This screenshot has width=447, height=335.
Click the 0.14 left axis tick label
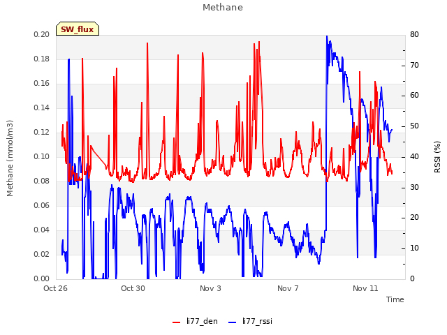(42, 107)
